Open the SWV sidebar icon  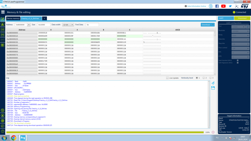3,40
